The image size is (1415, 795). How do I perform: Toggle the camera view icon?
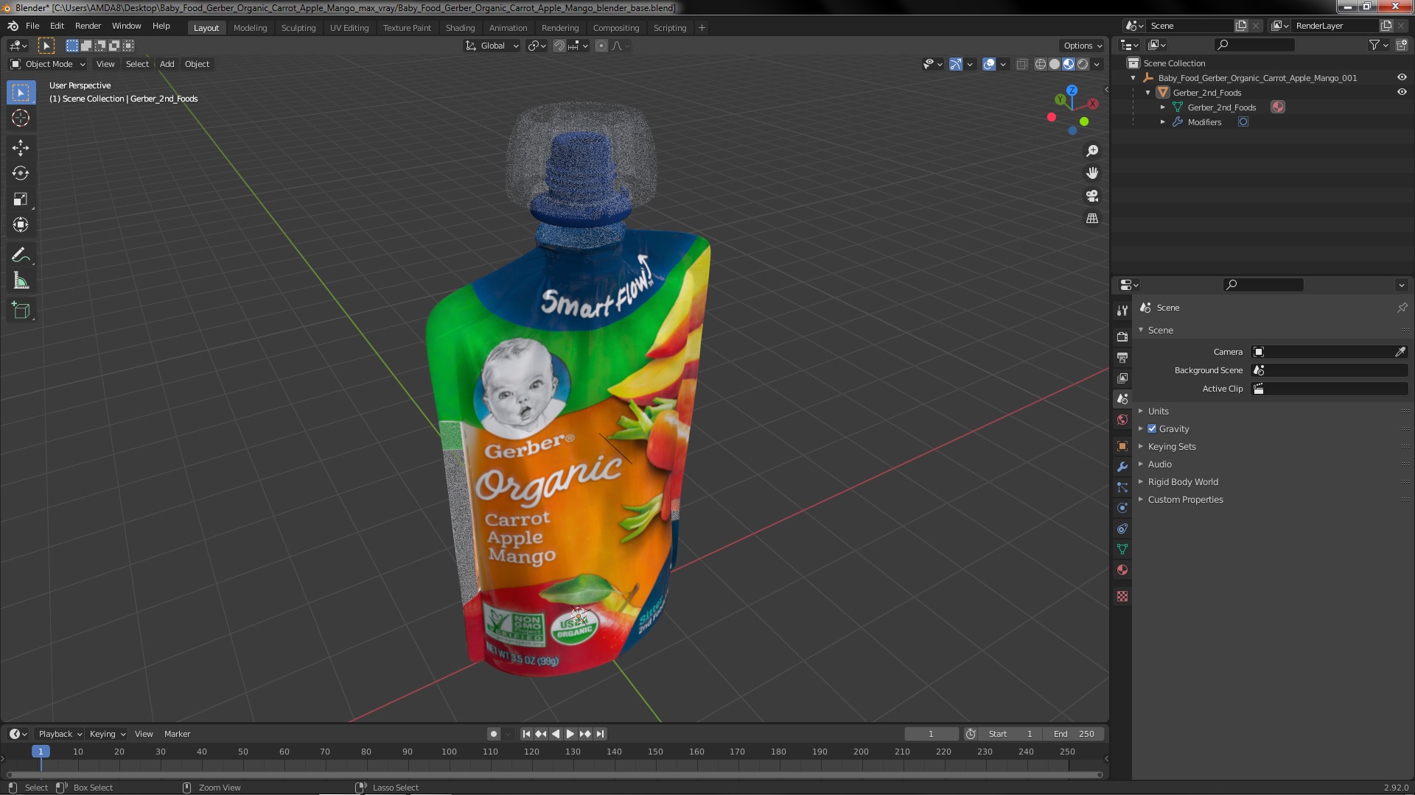1092,196
